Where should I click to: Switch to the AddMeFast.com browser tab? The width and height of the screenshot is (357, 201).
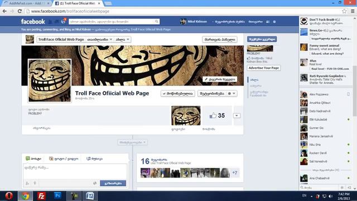click(26, 3)
